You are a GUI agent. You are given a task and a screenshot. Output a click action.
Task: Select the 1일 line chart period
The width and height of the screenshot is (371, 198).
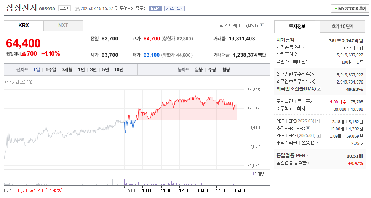tap(37, 70)
